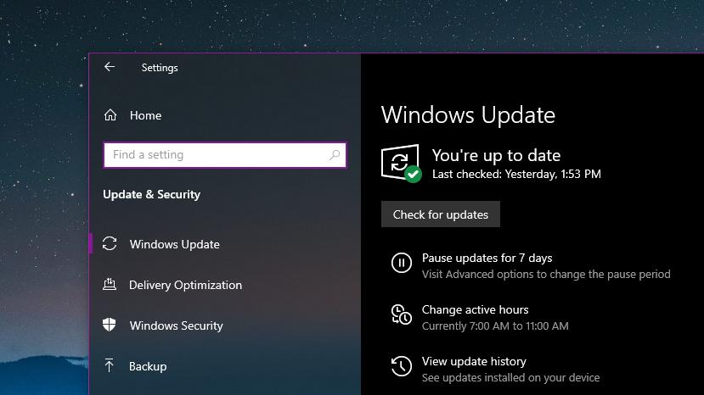Open the Home icon in sidebar
Image resolution: width=704 pixels, height=395 pixels.
110,115
